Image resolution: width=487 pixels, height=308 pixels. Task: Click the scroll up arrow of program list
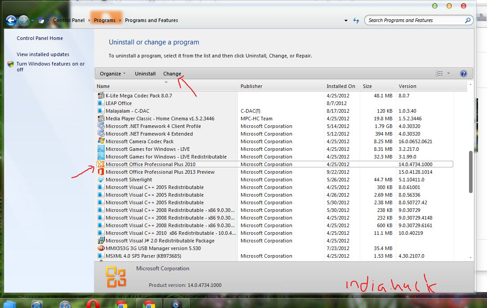pyautogui.click(x=470, y=85)
